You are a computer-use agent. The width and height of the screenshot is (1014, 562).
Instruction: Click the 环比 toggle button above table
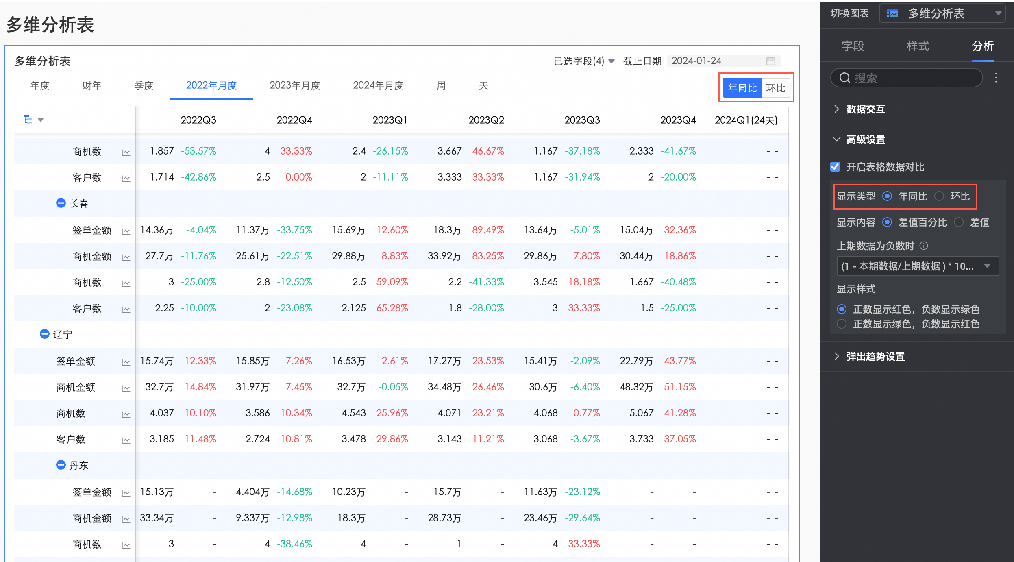click(x=775, y=88)
